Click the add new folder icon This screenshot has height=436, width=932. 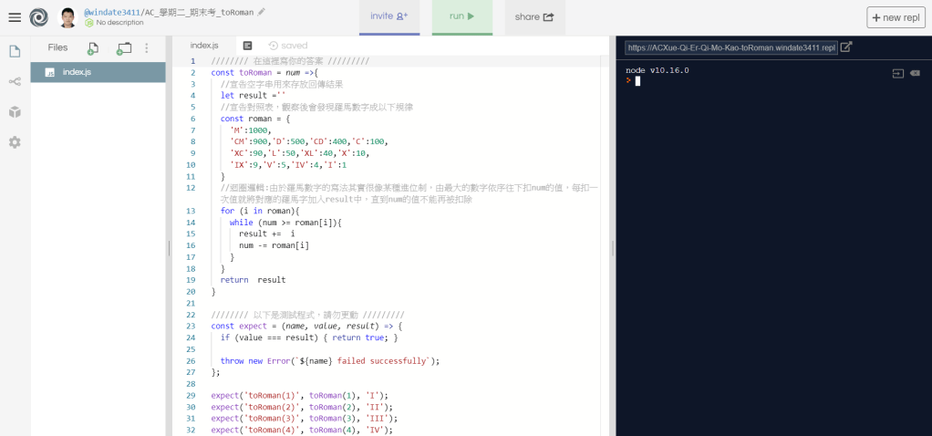(x=124, y=47)
